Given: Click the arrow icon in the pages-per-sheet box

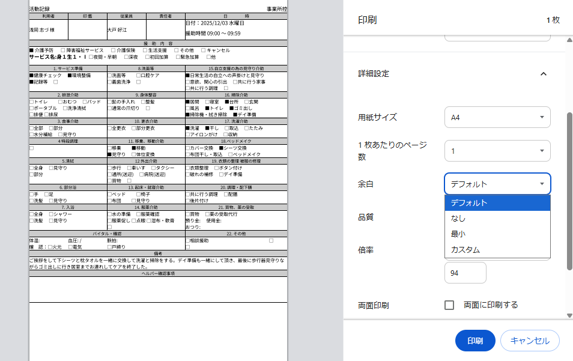Looking at the screenshot, I should coord(541,150).
